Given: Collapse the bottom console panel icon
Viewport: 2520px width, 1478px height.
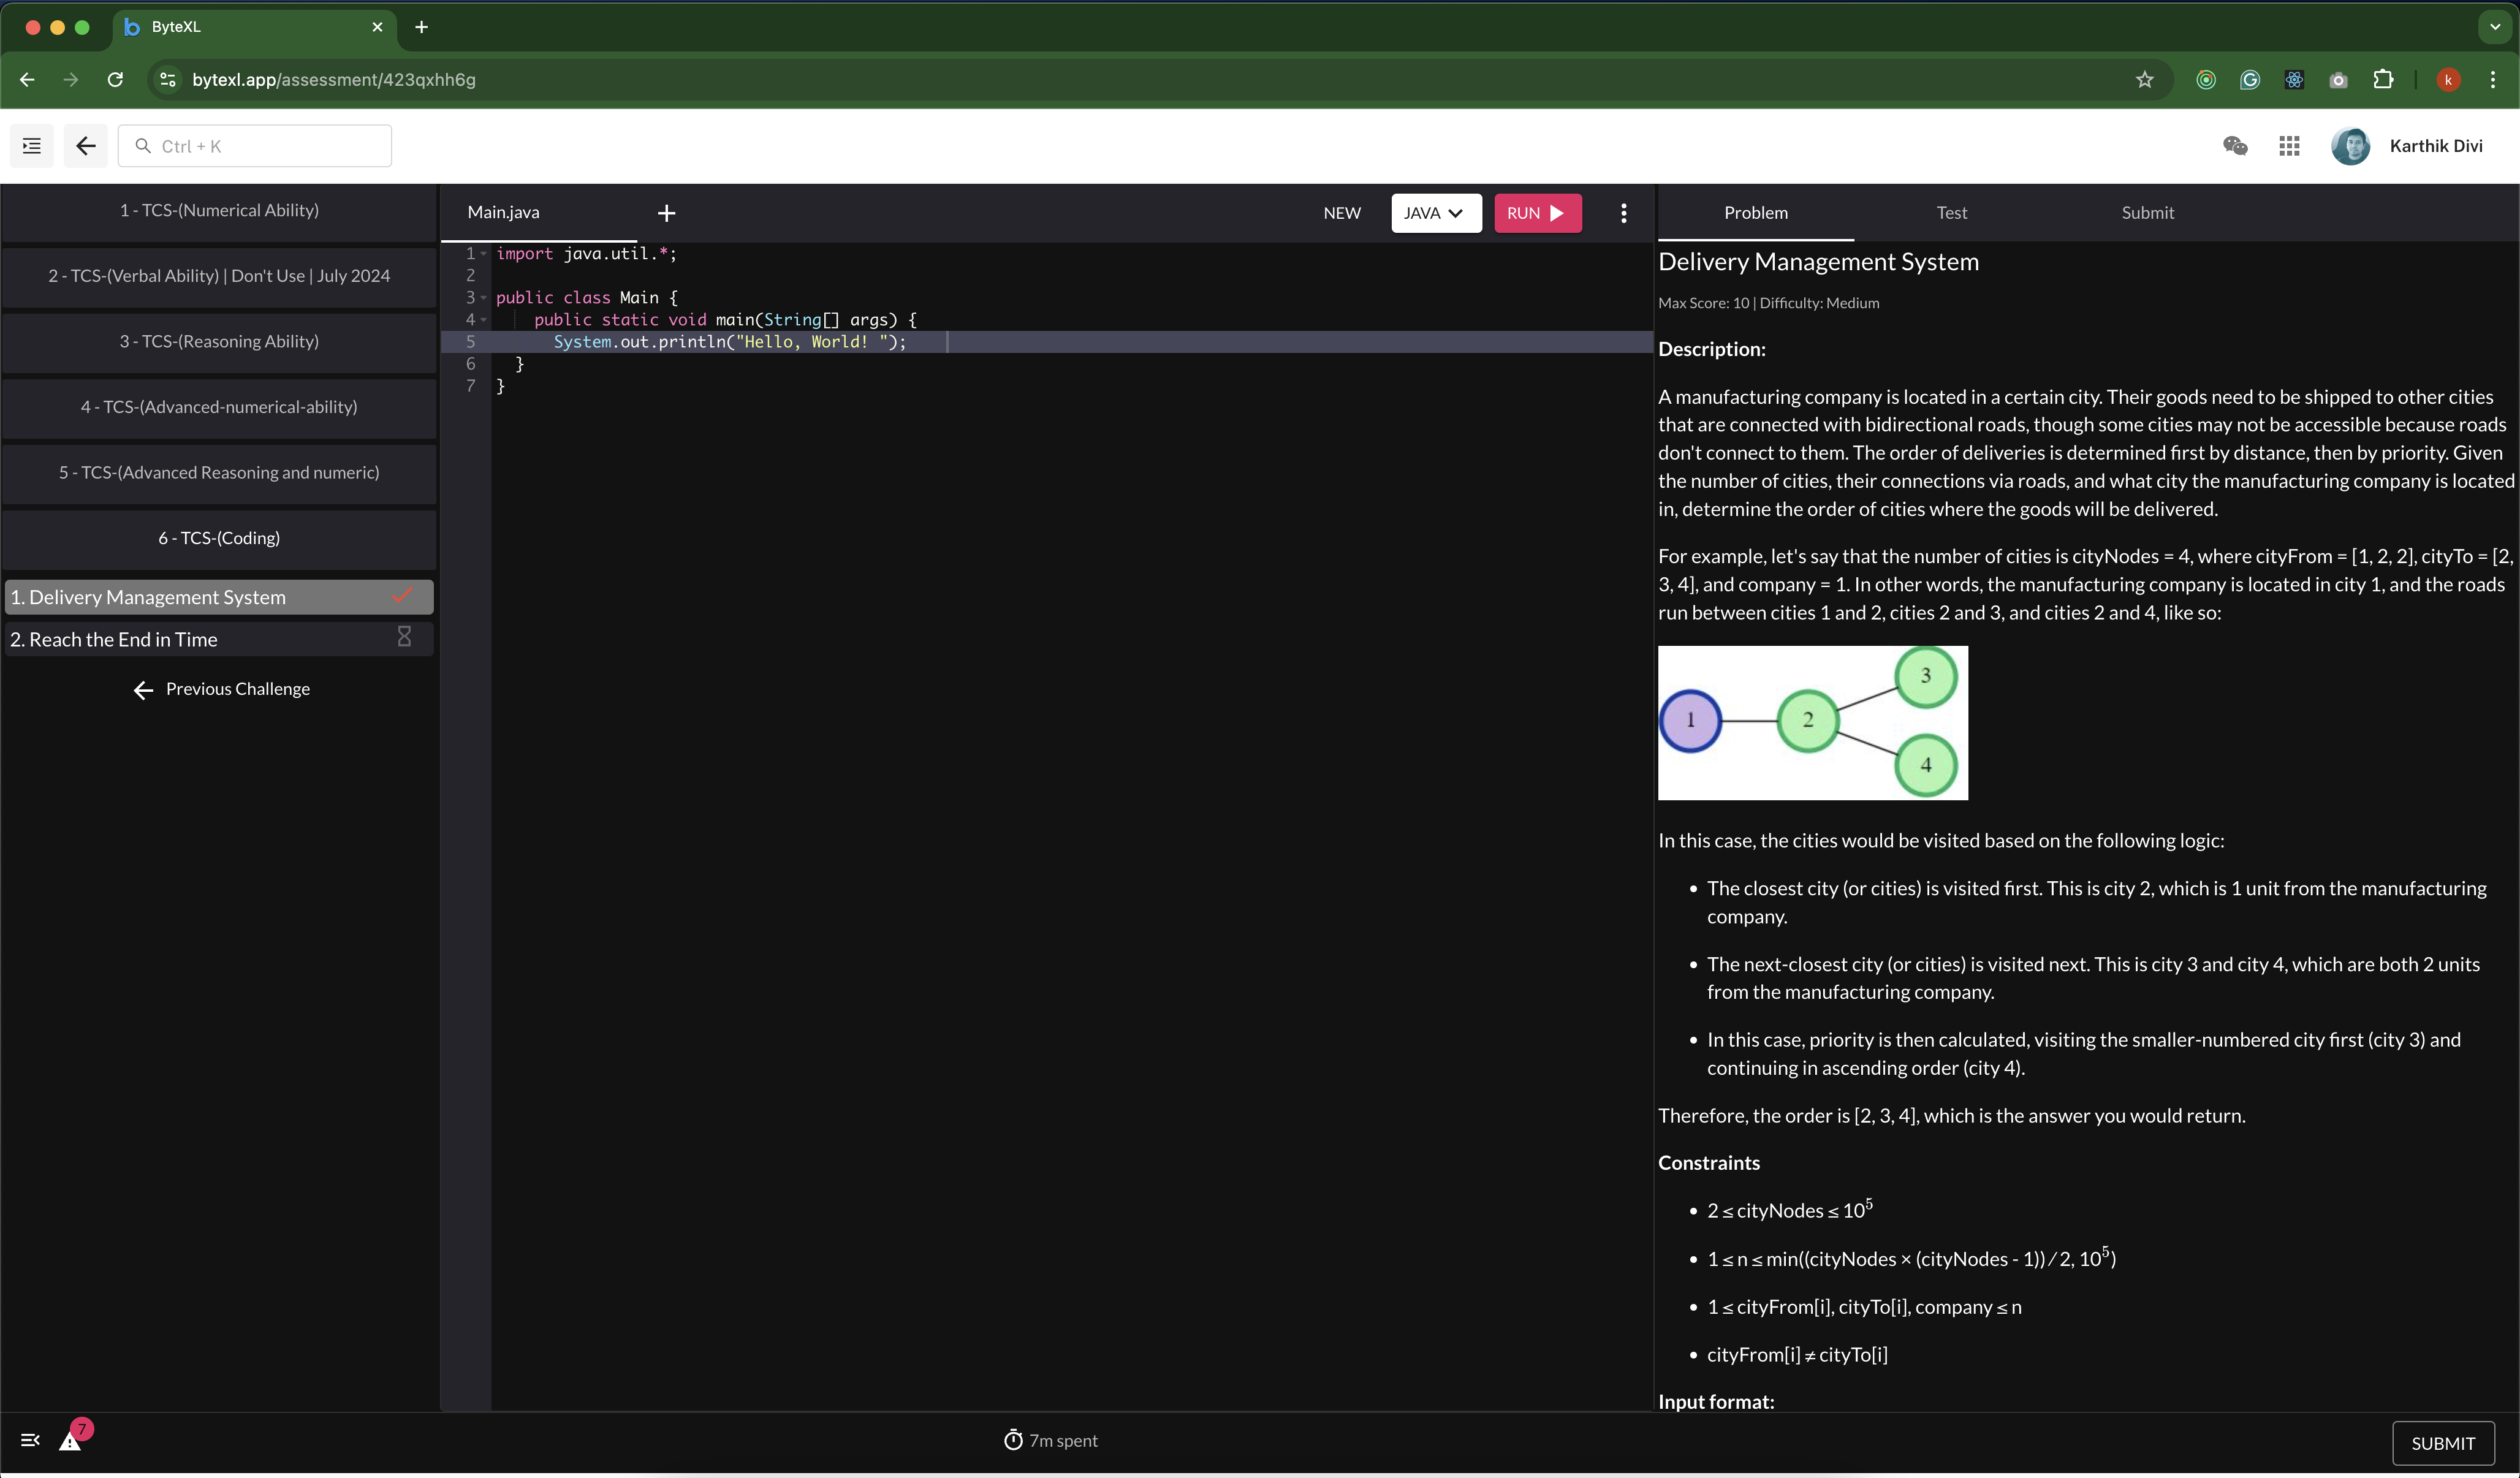Looking at the screenshot, I should click(30, 1440).
